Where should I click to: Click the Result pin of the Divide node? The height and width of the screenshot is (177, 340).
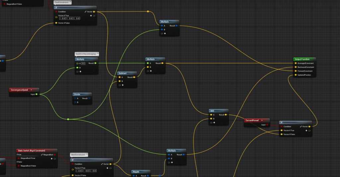tap(89, 98)
